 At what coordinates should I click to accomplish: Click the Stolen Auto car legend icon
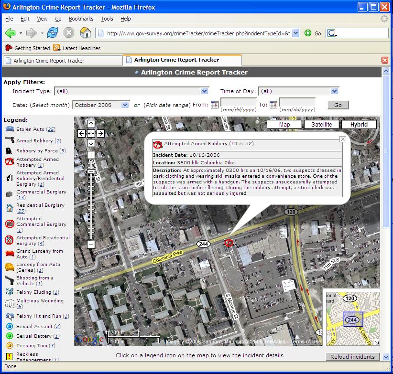[x=10, y=129]
